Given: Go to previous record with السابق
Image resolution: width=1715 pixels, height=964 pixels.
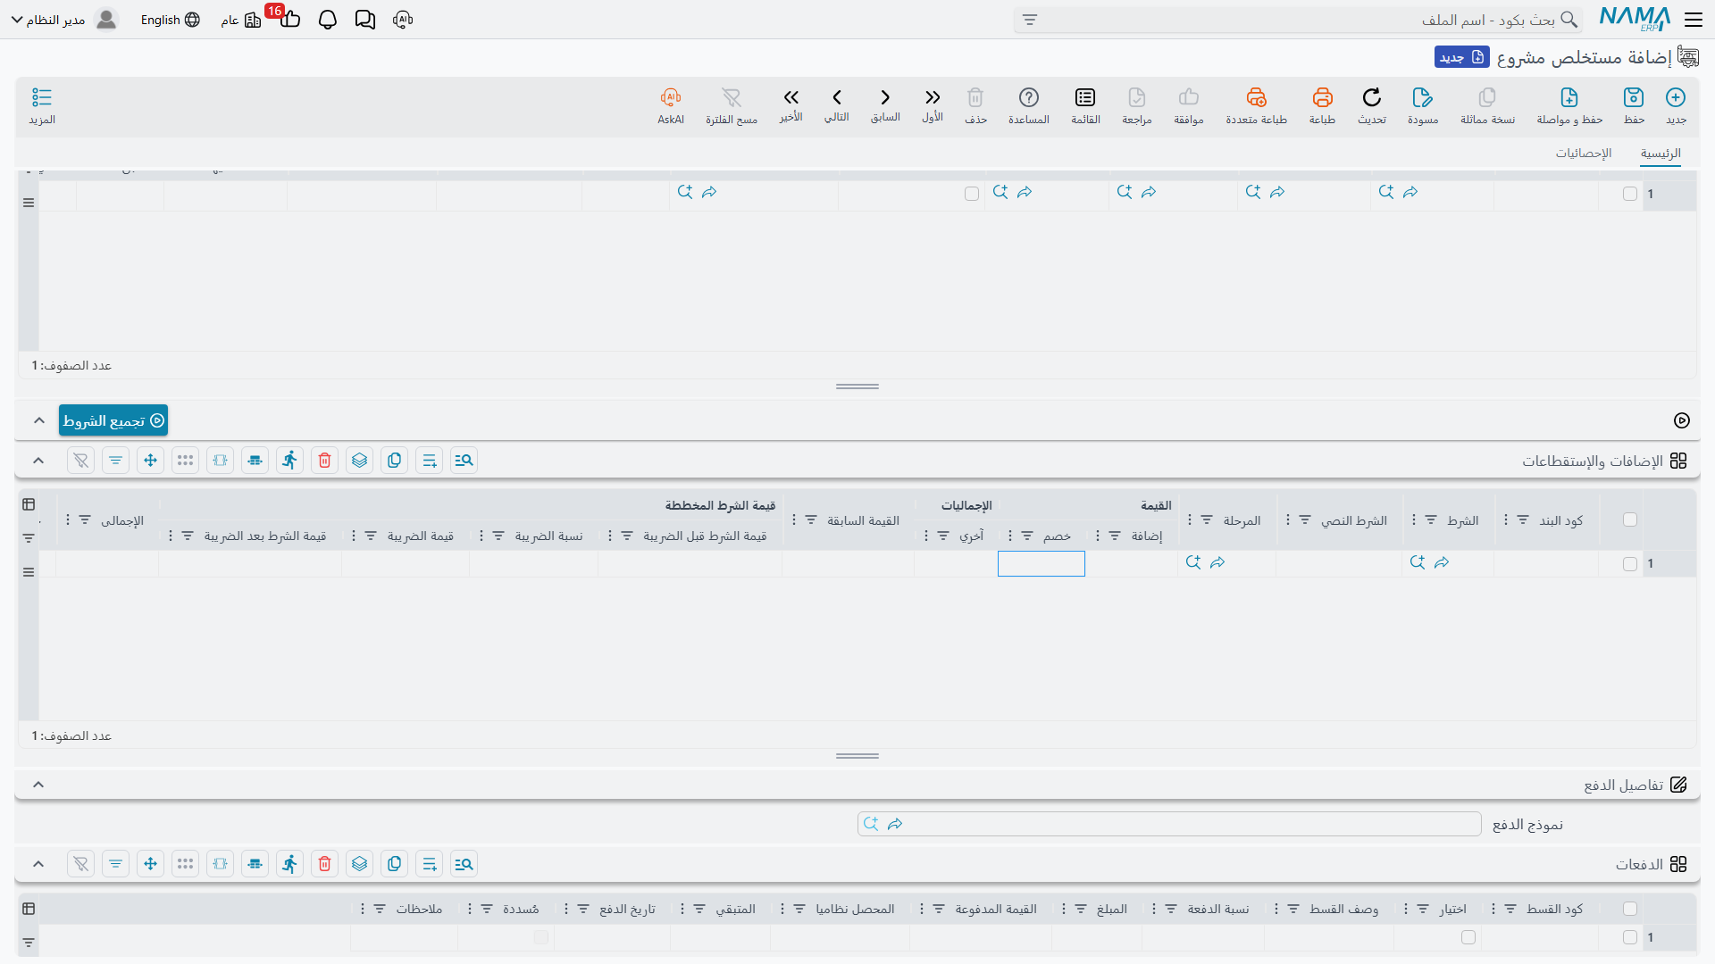Looking at the screenshot, I should [x=885, y=104].
